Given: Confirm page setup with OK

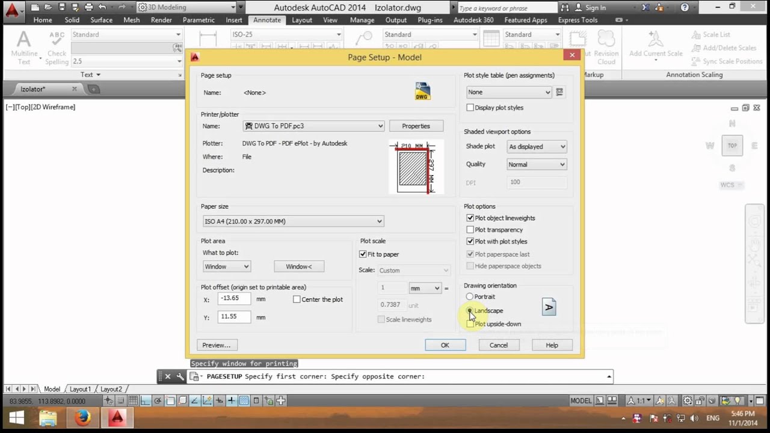Looking at the screenshot, I should 445,345.
